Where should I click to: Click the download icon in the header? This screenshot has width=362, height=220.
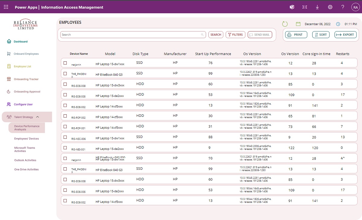[317, 7]
